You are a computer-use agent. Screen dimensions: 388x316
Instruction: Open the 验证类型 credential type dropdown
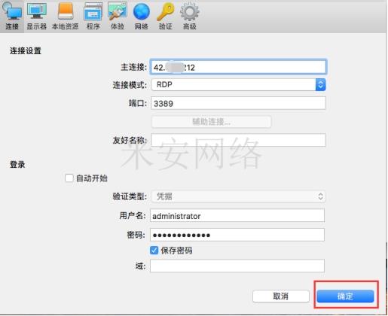238,196
